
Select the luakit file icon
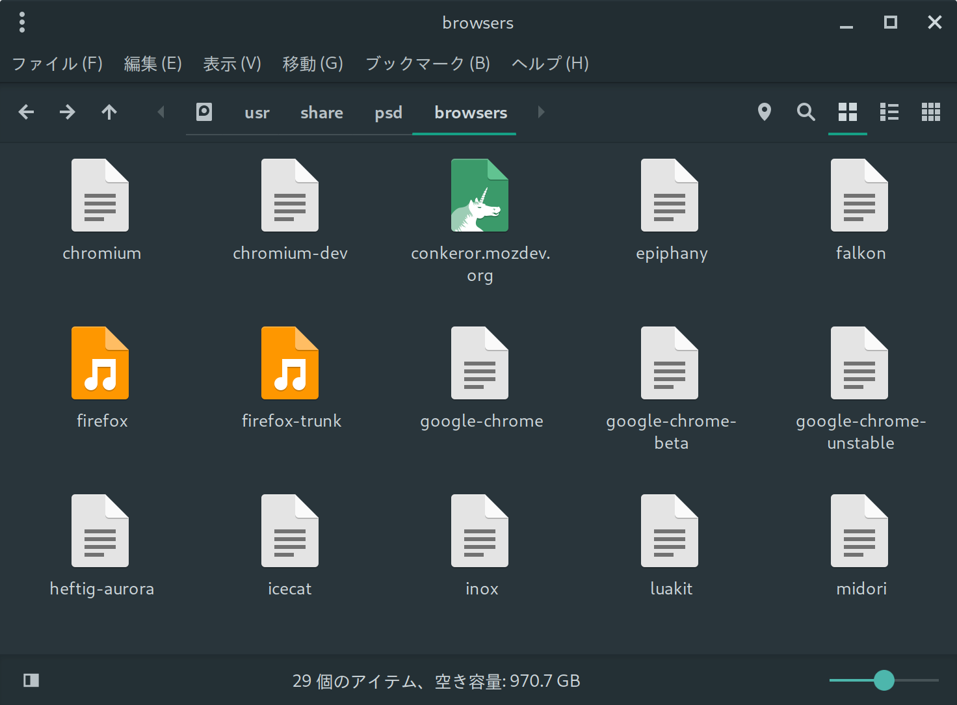pos(670,531)
